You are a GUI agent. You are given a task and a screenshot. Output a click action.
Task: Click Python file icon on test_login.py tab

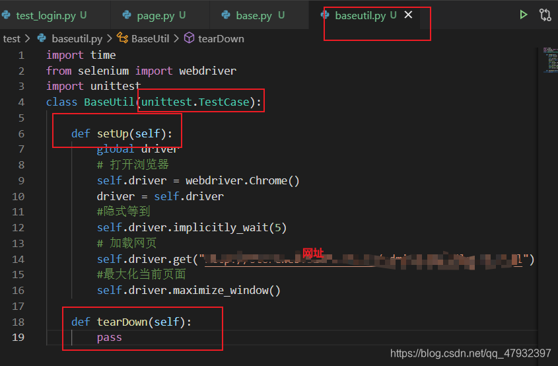click(6, 15)
